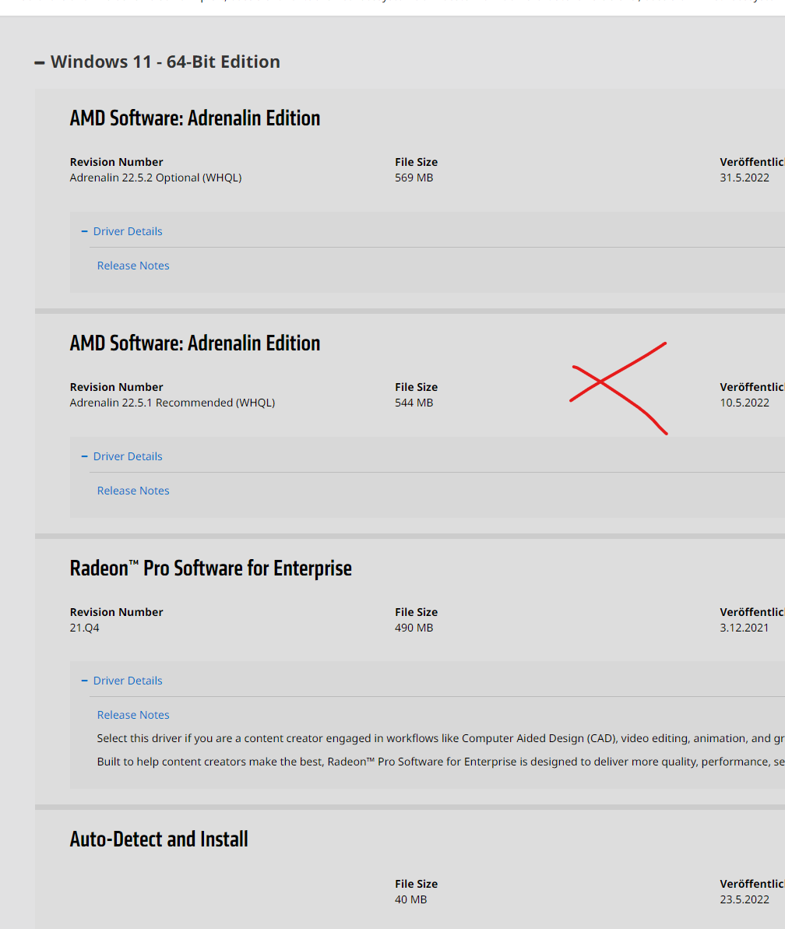Click the 544 MB file size value

tap(414, 403)
